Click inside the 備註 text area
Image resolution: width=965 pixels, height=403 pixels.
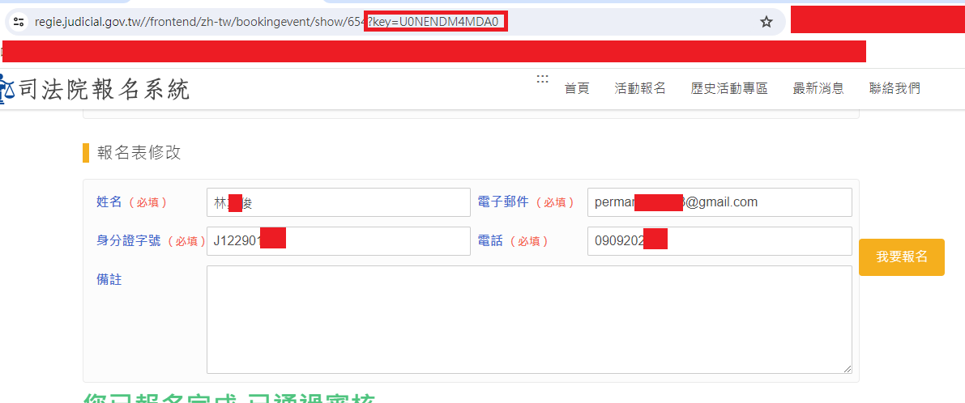(x=529, y=320)
